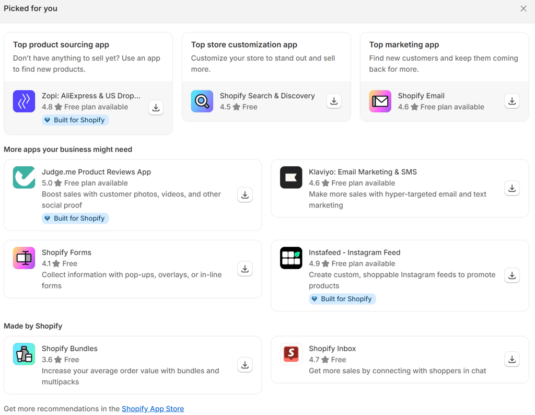Install Shopify Bundles via download icon
Screen dimensions: 535x415
[245, 365]
